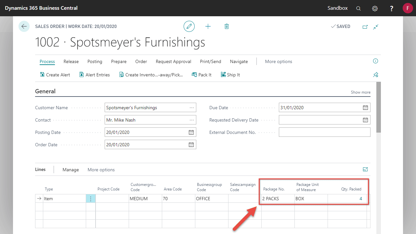Open the Posting menu
Image resolution: width=416 pixels, height=234 pixels.
(95, 61)
